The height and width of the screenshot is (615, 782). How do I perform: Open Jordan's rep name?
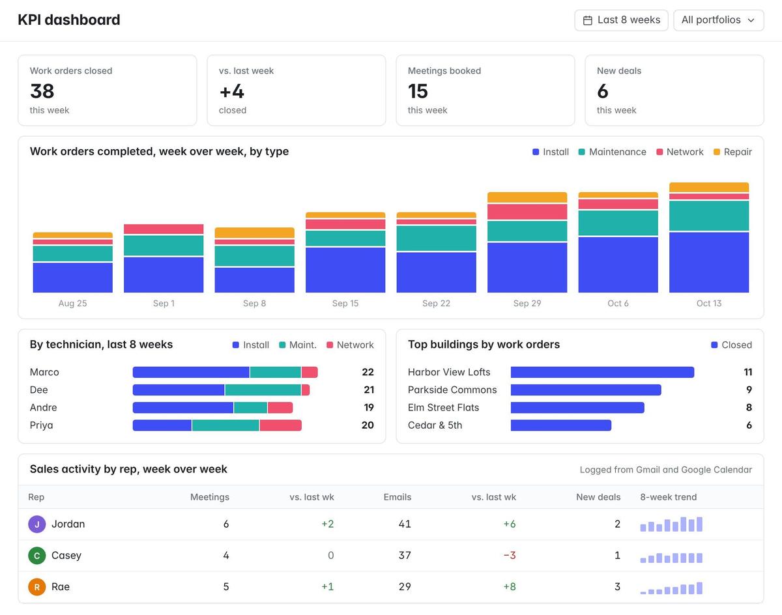(68, 524)
